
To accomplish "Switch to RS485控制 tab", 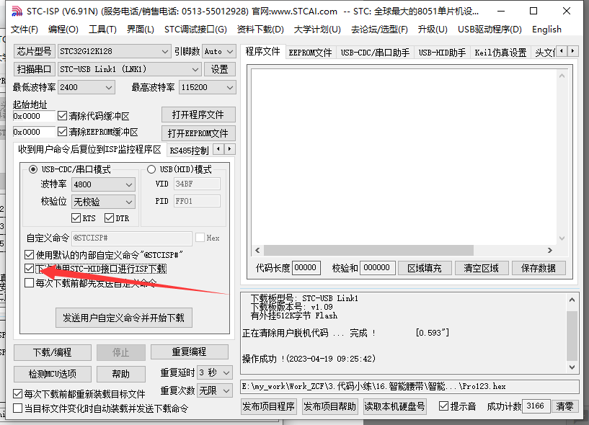I will click(x=189, y=151).
